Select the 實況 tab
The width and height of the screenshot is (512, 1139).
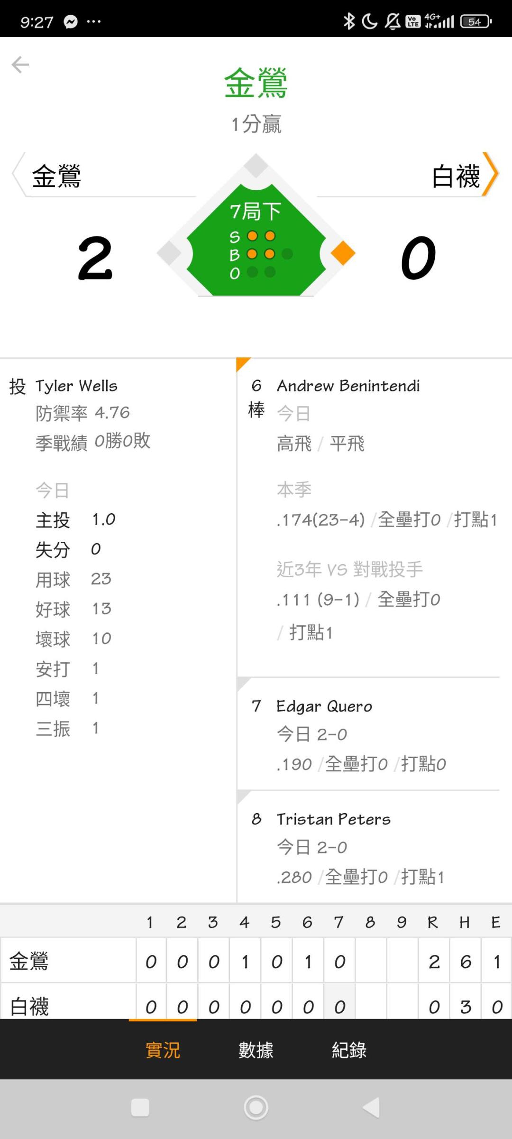[x=163, y=1050]
